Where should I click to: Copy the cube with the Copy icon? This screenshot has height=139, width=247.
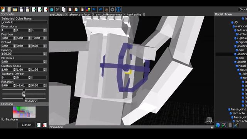[64, 9]
